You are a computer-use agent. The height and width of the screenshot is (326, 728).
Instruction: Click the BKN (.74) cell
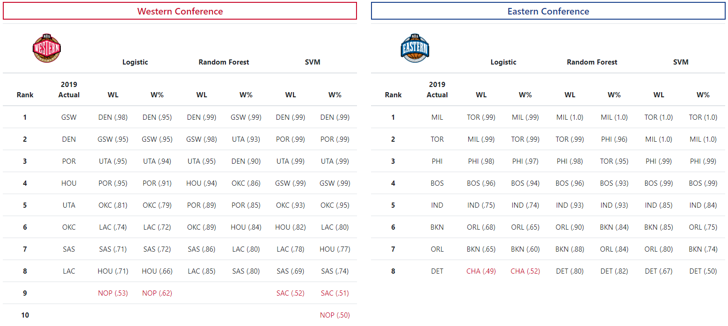pos(703,249)
